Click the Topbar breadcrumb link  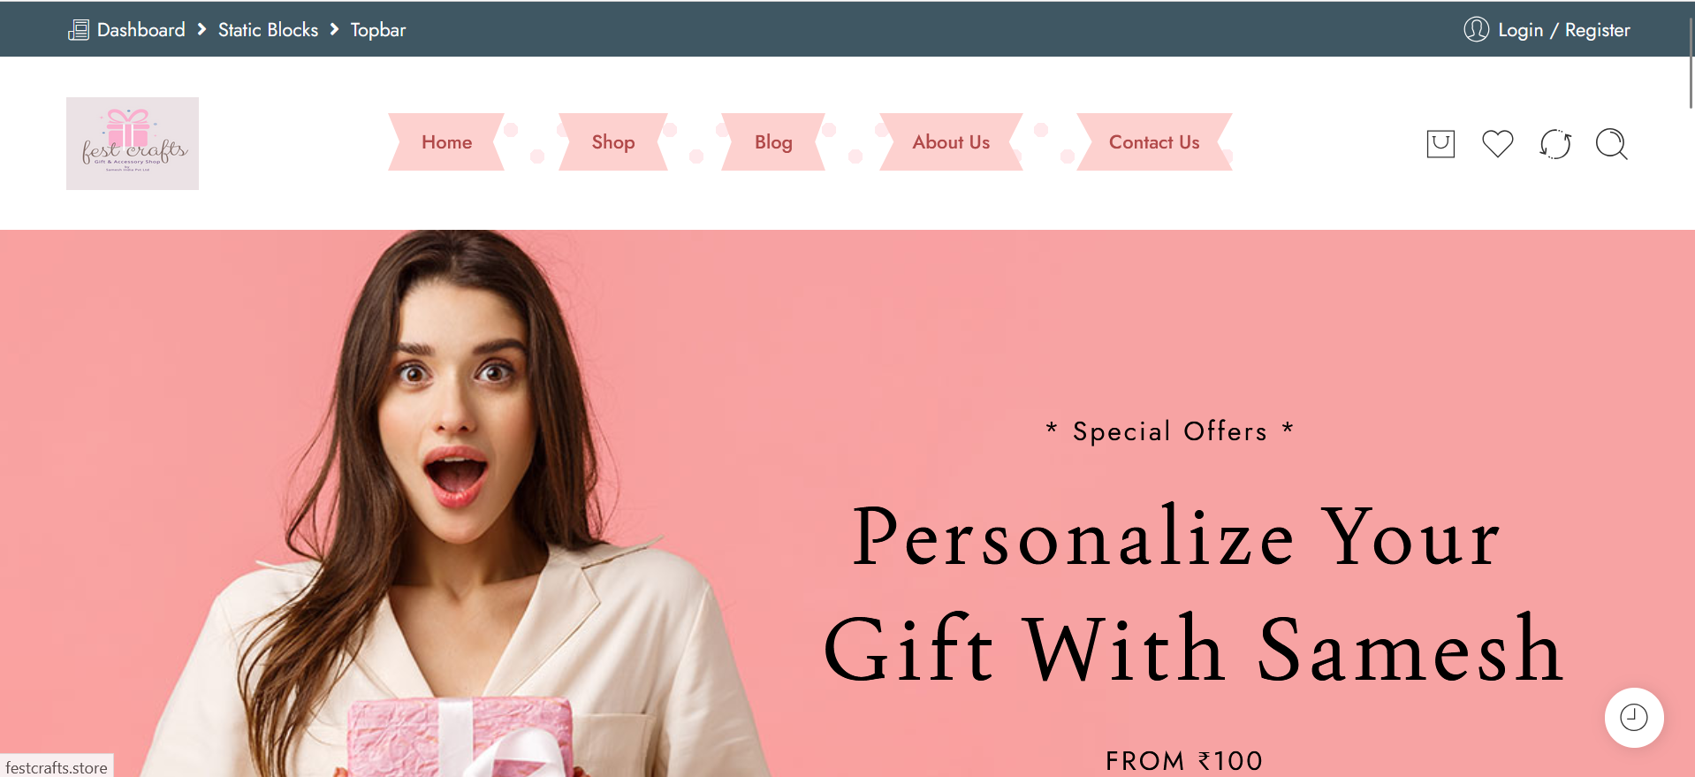tap(378, 30)
